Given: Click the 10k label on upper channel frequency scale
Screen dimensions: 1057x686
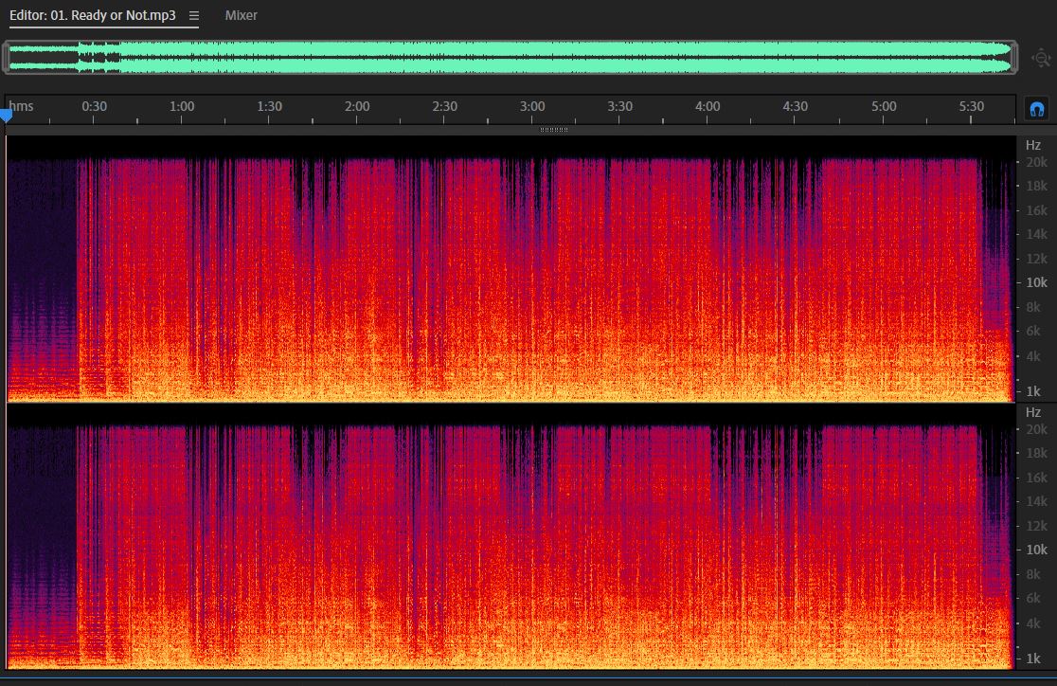Looking at the screenshot, I should [x=1037, y=282].
